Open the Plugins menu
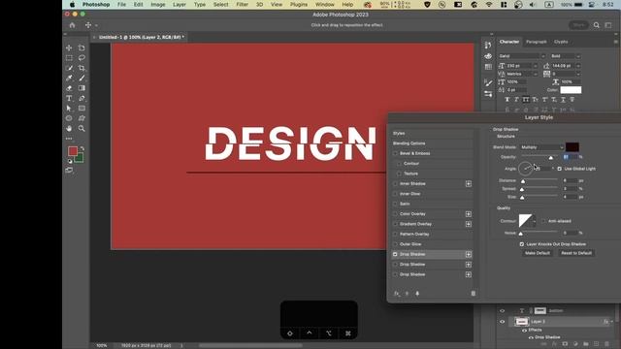 coord(299,4)
